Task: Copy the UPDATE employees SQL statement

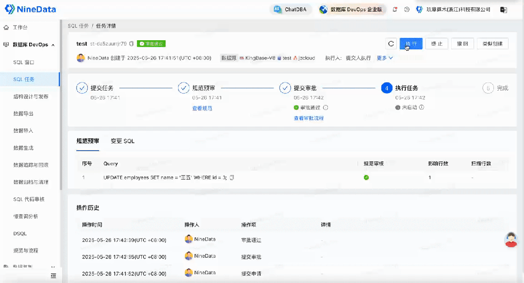Action: (232, 177)
